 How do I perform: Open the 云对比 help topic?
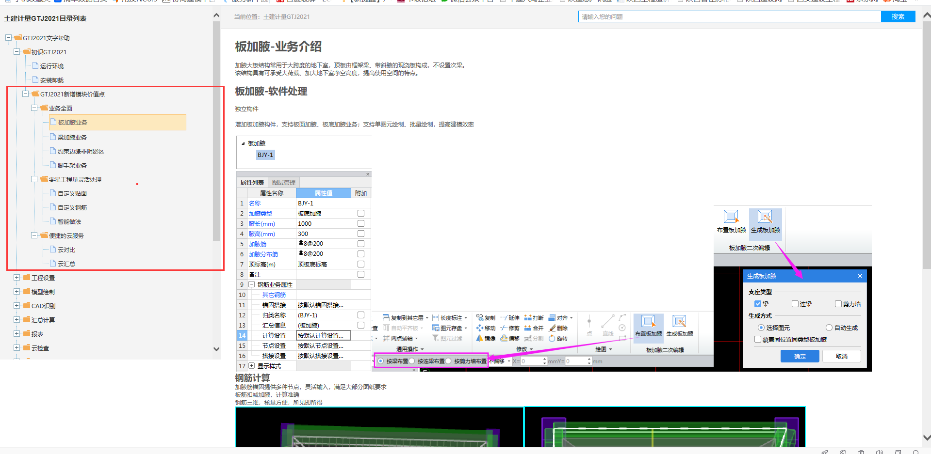point(66,250)
